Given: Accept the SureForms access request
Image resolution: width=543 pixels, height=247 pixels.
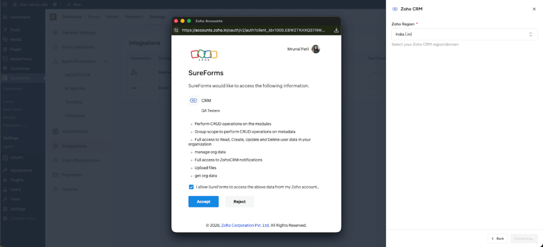Looking at the screenshot, I should [203, 202].
